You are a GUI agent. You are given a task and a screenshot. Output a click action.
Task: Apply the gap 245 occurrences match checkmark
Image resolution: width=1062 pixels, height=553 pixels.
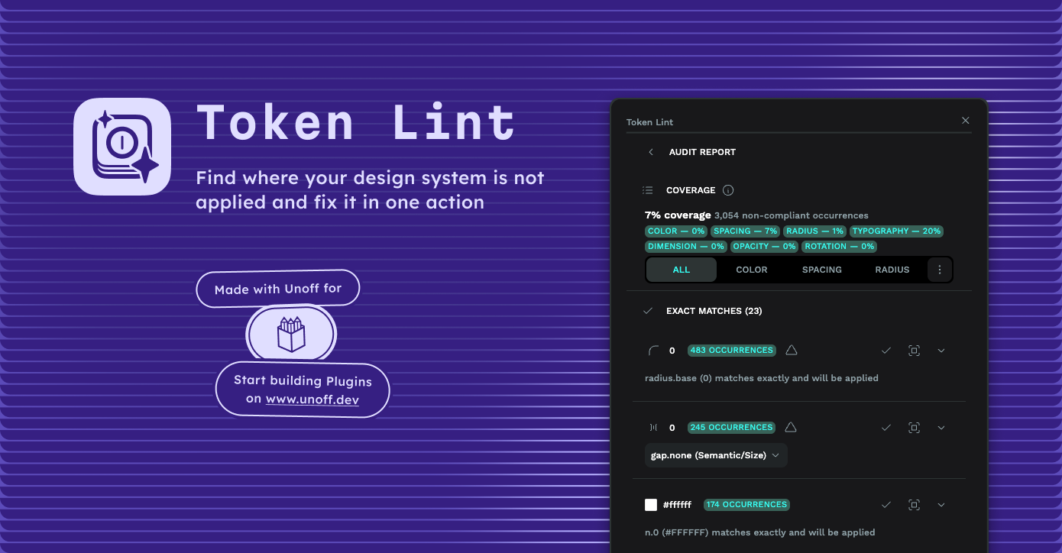886,428
